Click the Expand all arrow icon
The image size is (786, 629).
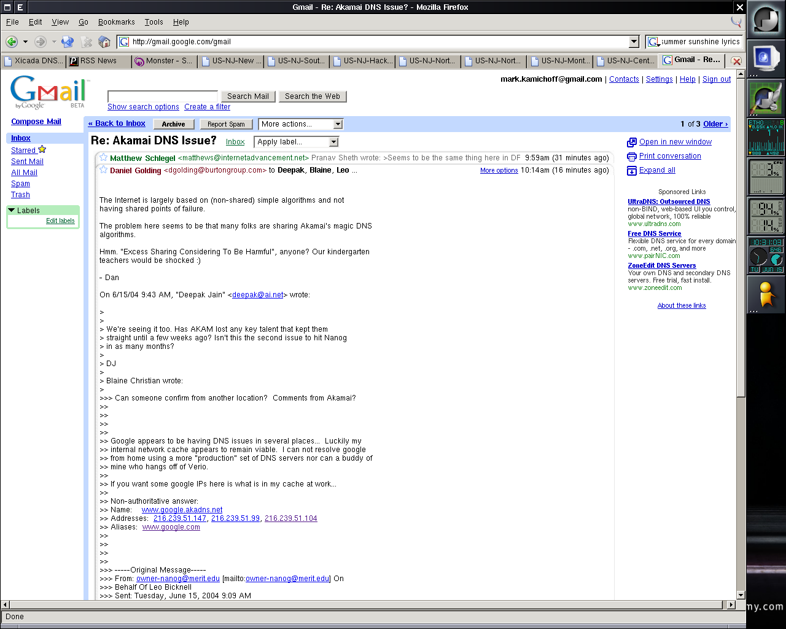click(632, 170)
